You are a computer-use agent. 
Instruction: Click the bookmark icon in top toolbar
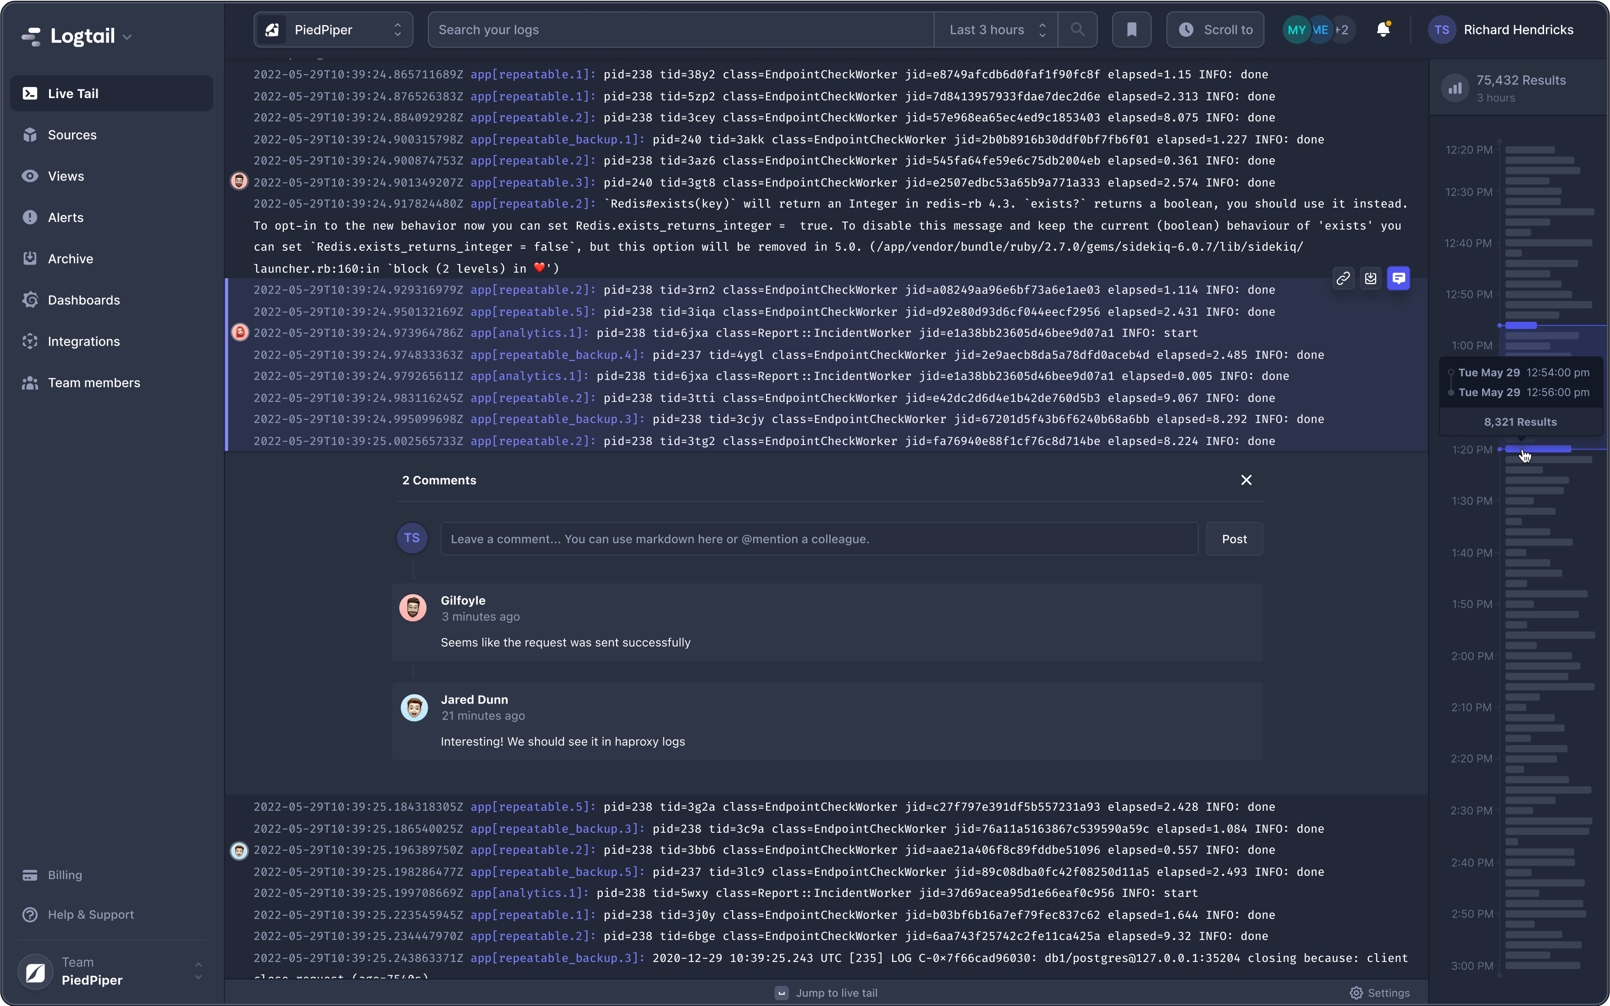click(1131, 30)
